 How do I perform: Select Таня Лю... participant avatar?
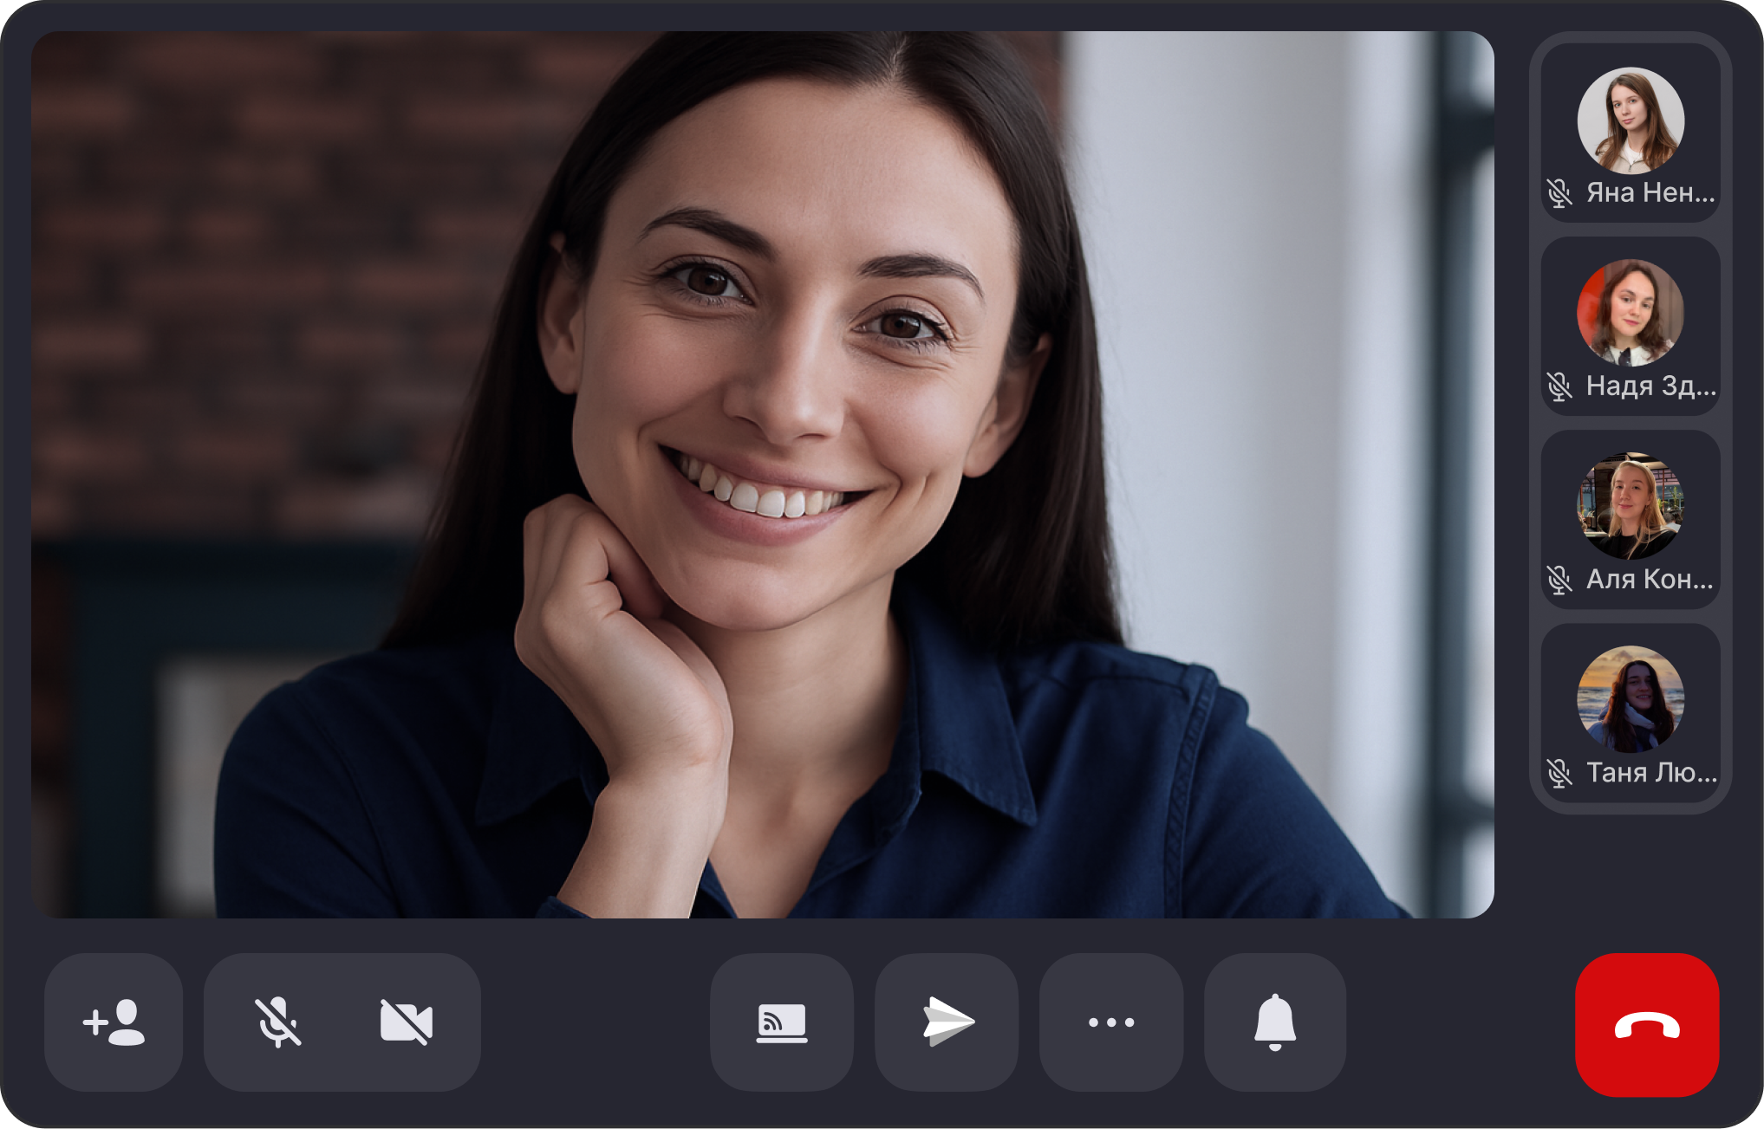pyautogui.click(x=1631, y=699)
